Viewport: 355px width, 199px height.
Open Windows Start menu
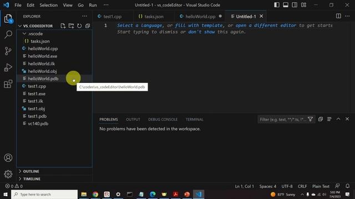coord(6,194)
